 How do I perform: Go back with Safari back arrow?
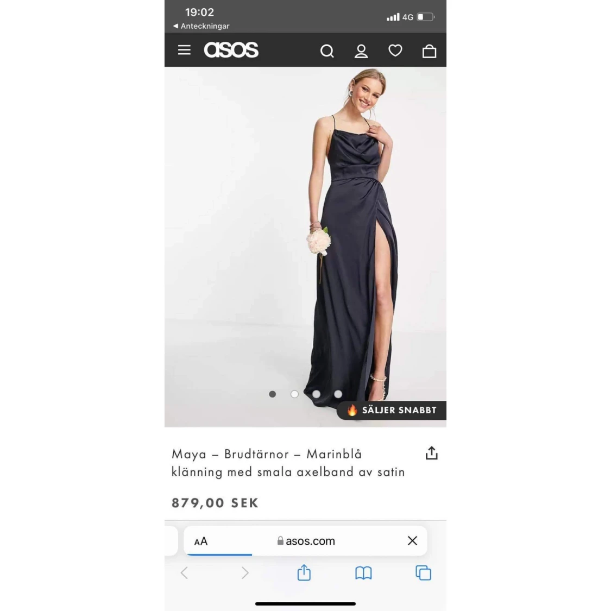(x=184, y=573)
